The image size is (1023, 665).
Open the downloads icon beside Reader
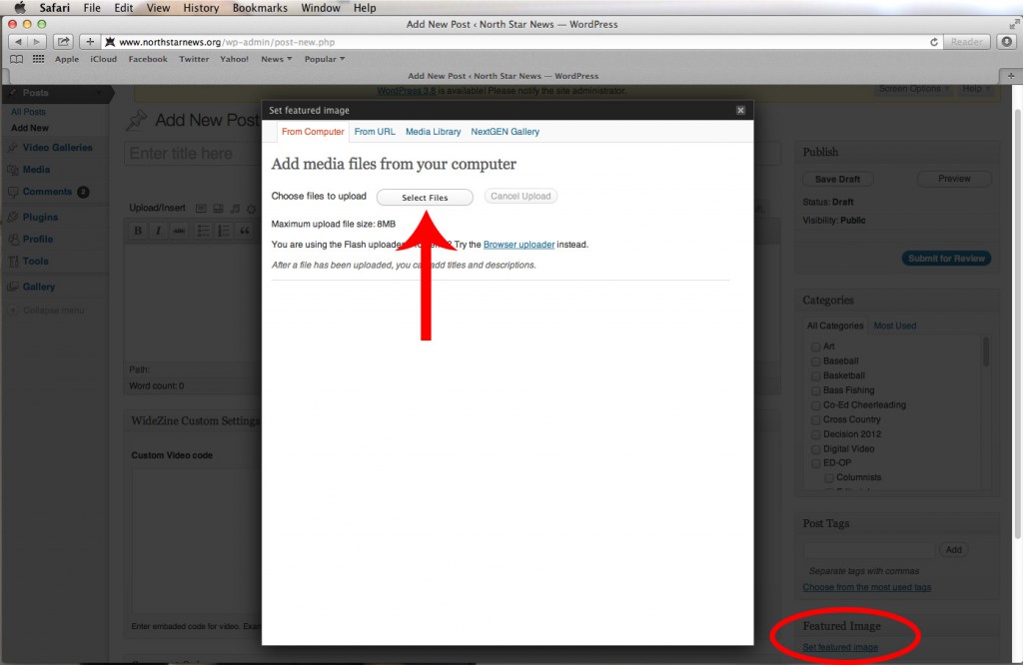[x=1007, y=42]
